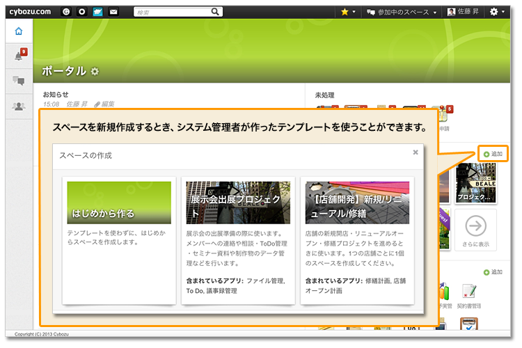This screenshot has height=348, width=522.
Task: Click the cybozu.com logo
Action: [x=30, y=12]
